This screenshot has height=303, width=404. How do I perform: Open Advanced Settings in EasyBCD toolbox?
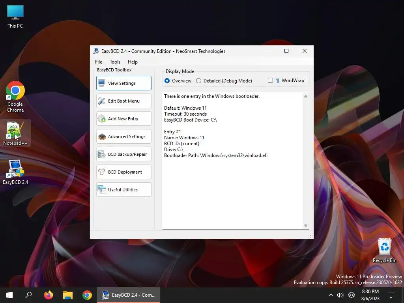[x=123, y=136]
